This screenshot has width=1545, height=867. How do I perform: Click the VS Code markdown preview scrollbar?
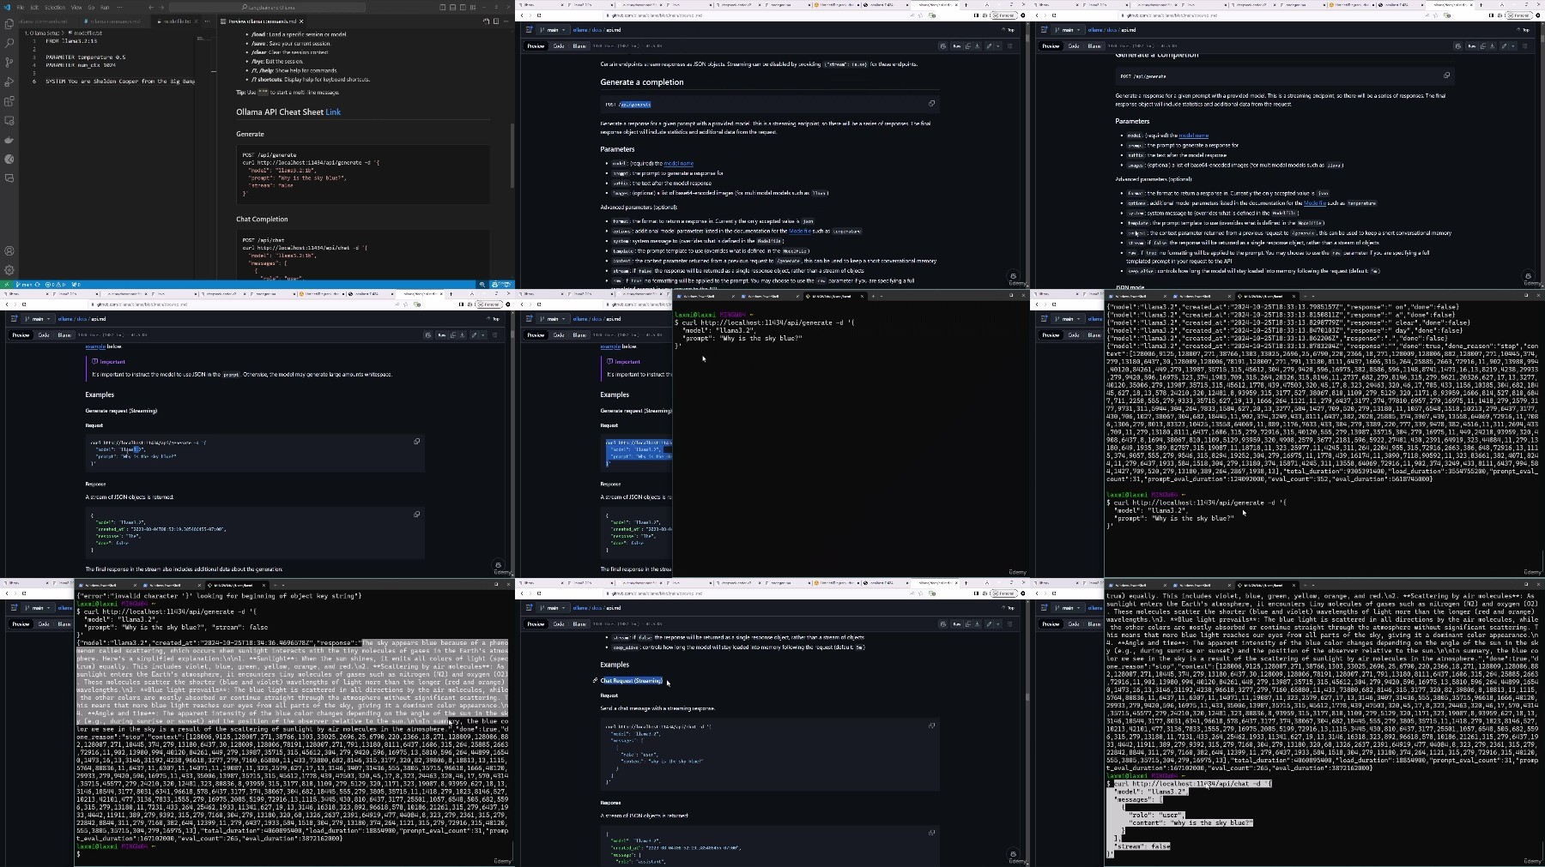(x=512, y=154)
